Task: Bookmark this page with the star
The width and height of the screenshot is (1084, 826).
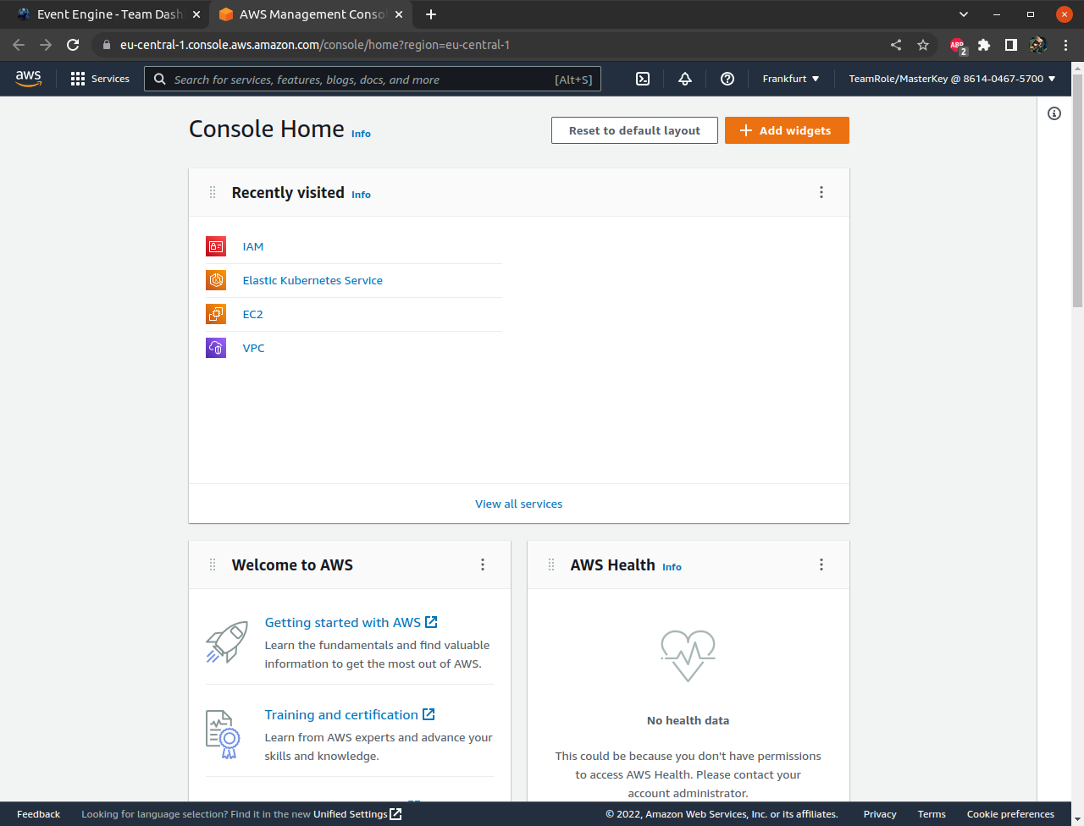Action: pos(923,45)
